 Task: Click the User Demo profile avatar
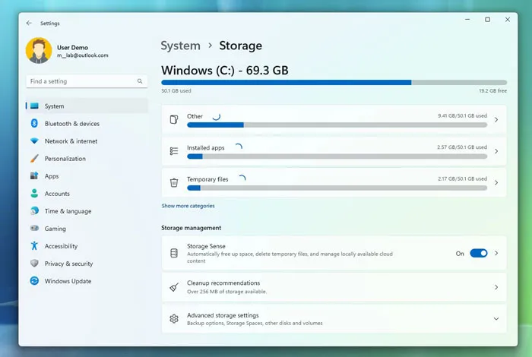pos(39,51)
